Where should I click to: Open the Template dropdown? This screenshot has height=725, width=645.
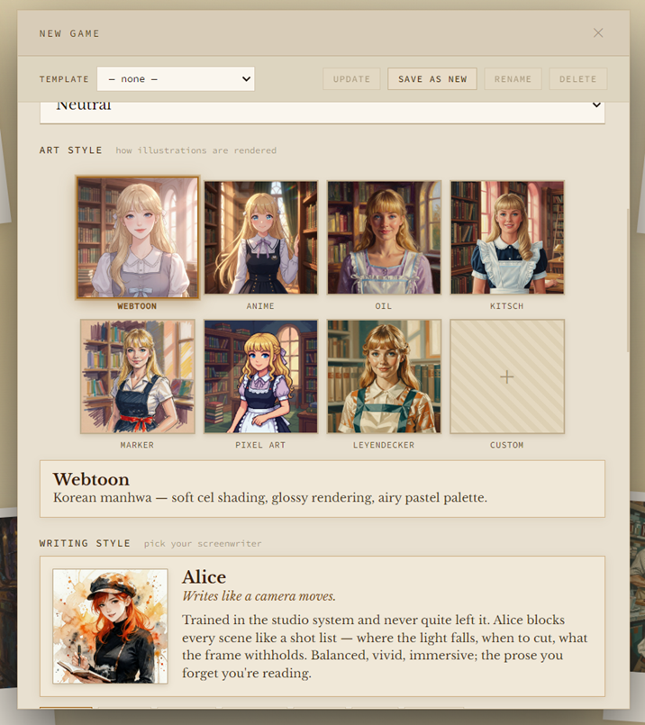click(176, 79)
